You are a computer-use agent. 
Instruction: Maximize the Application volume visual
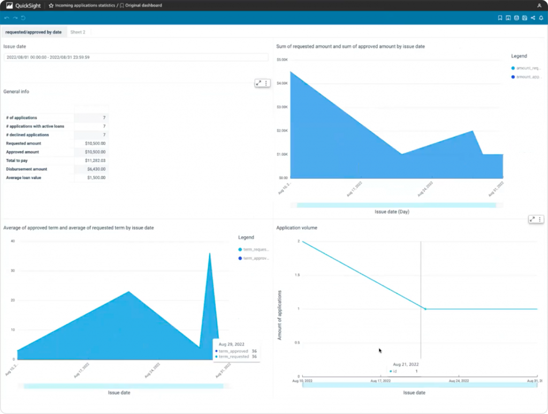pos(532,219)
